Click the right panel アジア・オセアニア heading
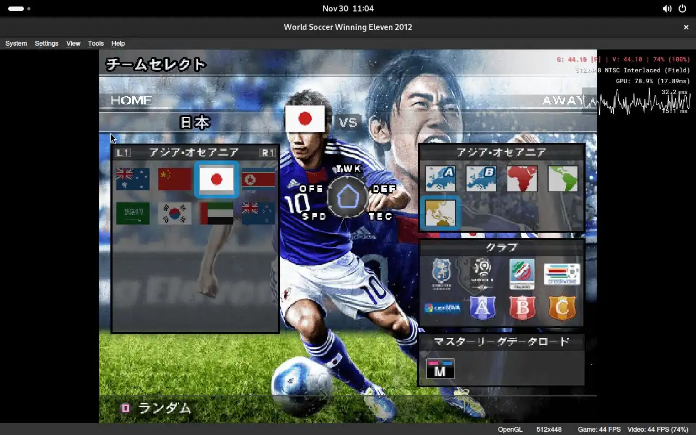Image resolution: width=696 pixels, height=435 pixels. [501, 153]
